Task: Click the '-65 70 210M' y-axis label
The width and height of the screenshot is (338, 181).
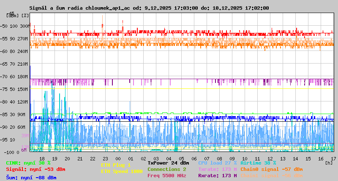Action: tap(14, 64)
